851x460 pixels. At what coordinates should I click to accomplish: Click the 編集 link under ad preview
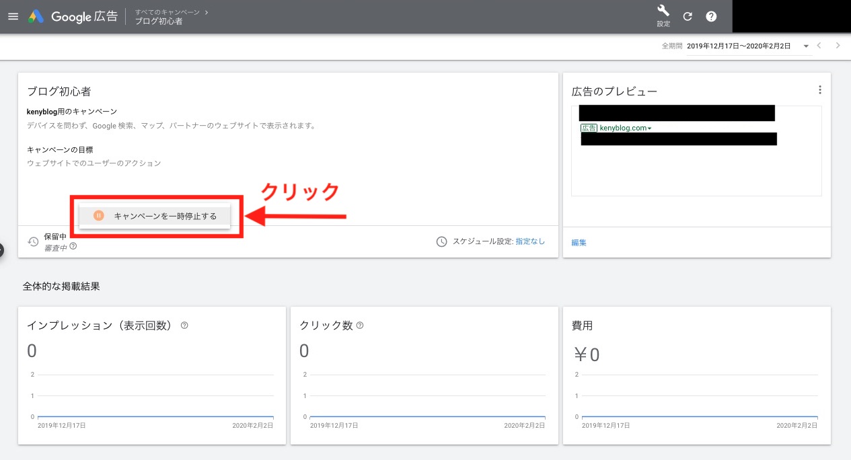(x=579, y=243)
